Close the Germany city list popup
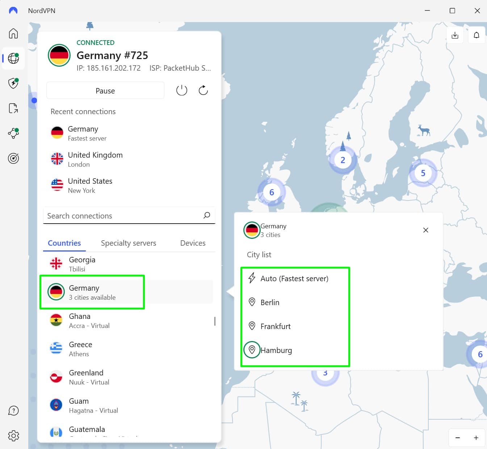The width and height of the screenshot is (487, 449). (426, 230)
